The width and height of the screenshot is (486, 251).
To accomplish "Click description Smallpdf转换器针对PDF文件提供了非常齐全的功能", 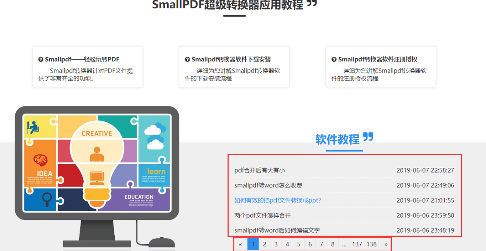I will (86, 74).
